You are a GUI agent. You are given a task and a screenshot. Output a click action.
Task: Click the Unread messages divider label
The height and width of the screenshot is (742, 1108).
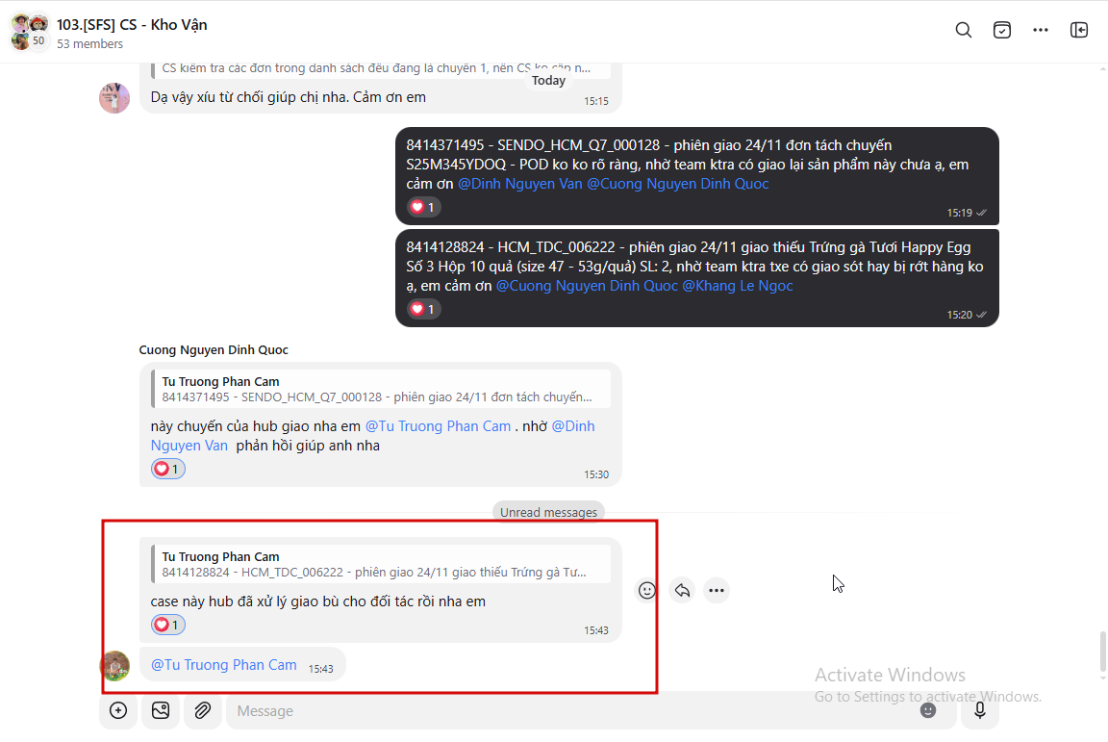(x=548, y=512)
